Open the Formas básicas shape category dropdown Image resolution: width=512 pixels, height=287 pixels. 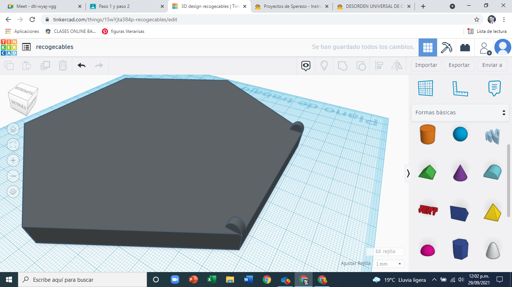tap(460, 112)
